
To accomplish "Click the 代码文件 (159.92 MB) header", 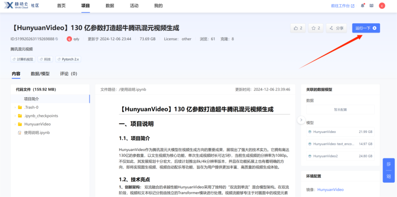I will 36,90.
